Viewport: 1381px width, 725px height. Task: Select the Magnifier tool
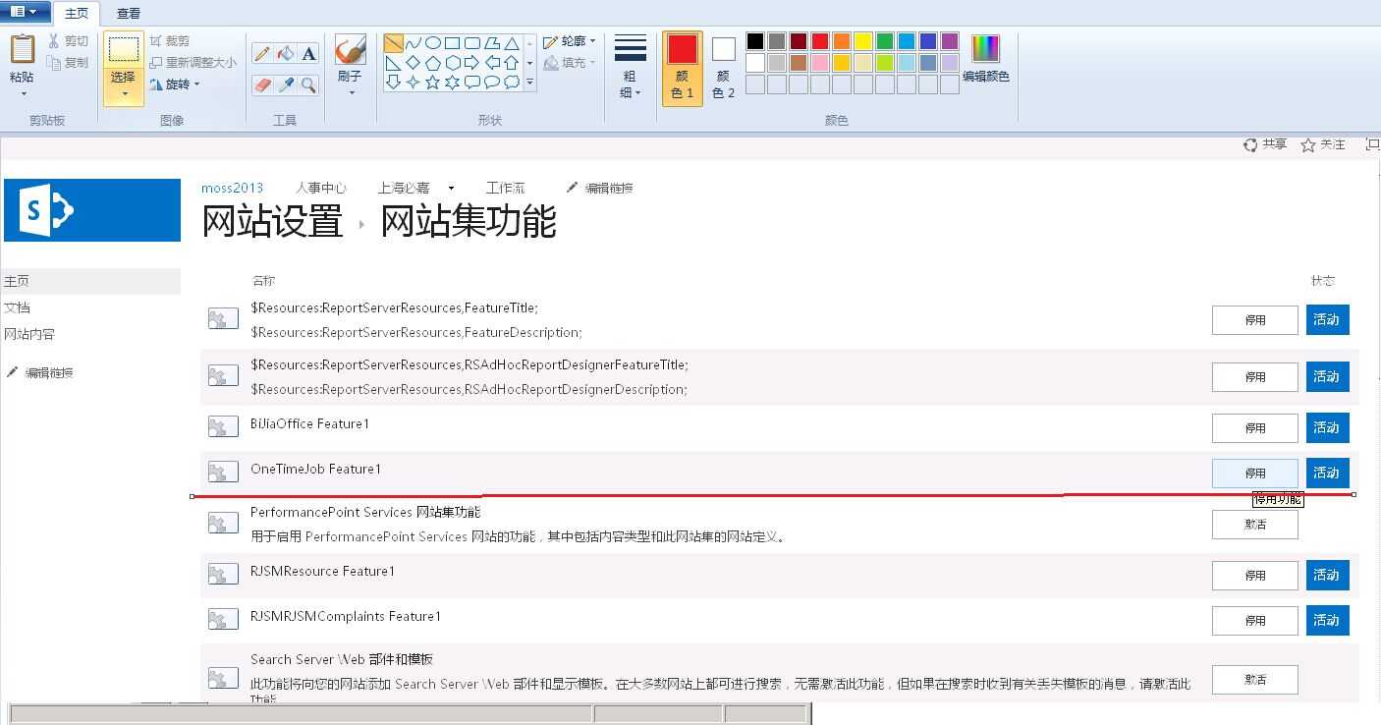tap(308, 84)
